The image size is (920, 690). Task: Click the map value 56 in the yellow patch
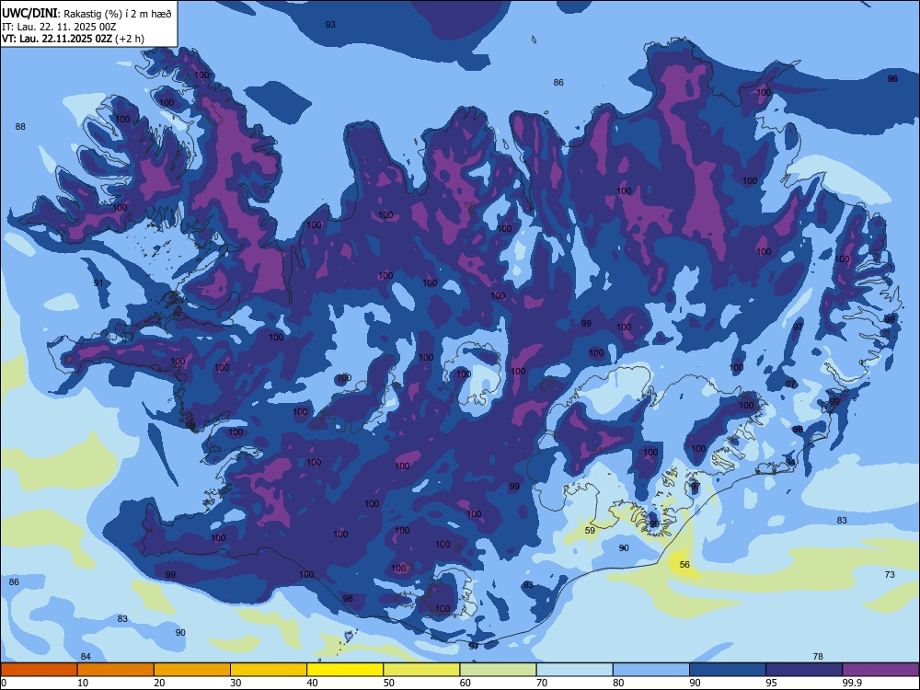(684, 565)
